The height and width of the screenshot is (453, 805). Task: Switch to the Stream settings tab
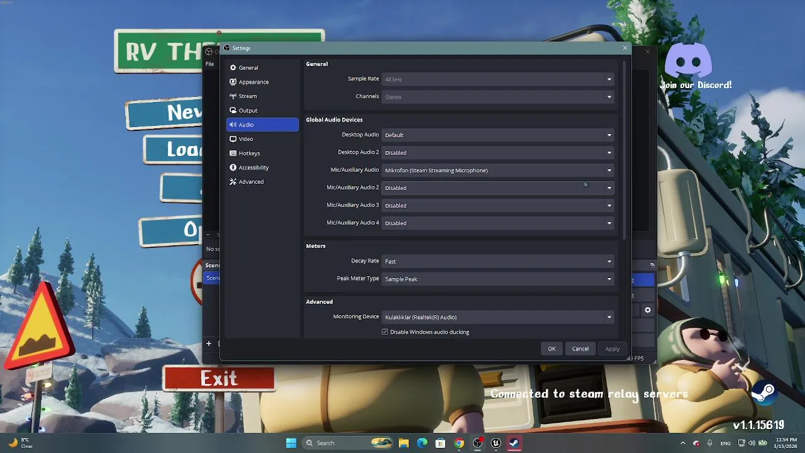coord(262,96)
